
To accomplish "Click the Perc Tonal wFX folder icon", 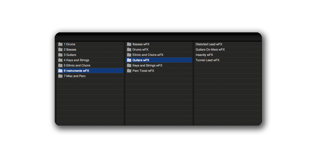I will pos(129,71).
